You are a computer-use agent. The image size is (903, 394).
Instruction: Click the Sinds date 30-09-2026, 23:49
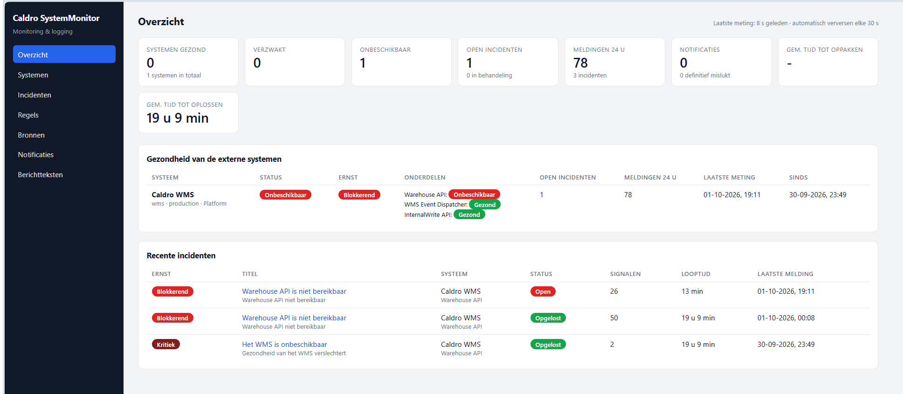coord(818,195)
